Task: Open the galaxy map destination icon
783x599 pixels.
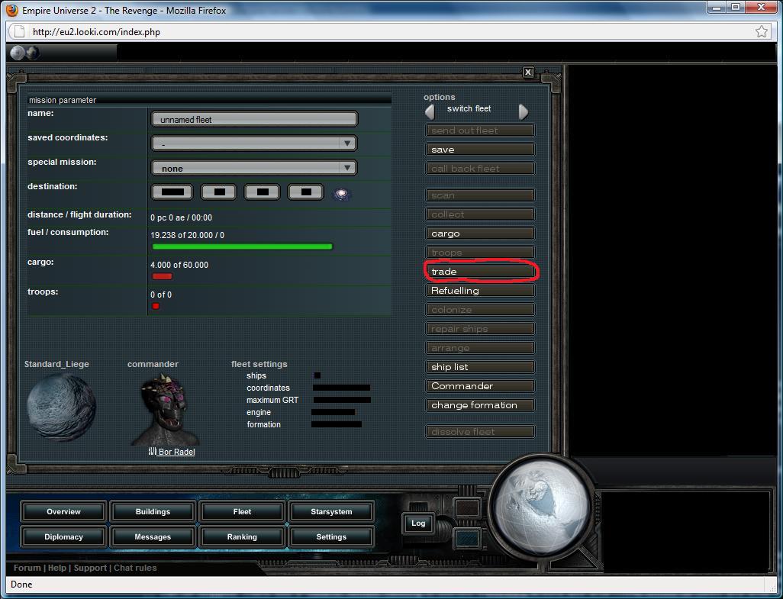Action: (x=342, y=194)
